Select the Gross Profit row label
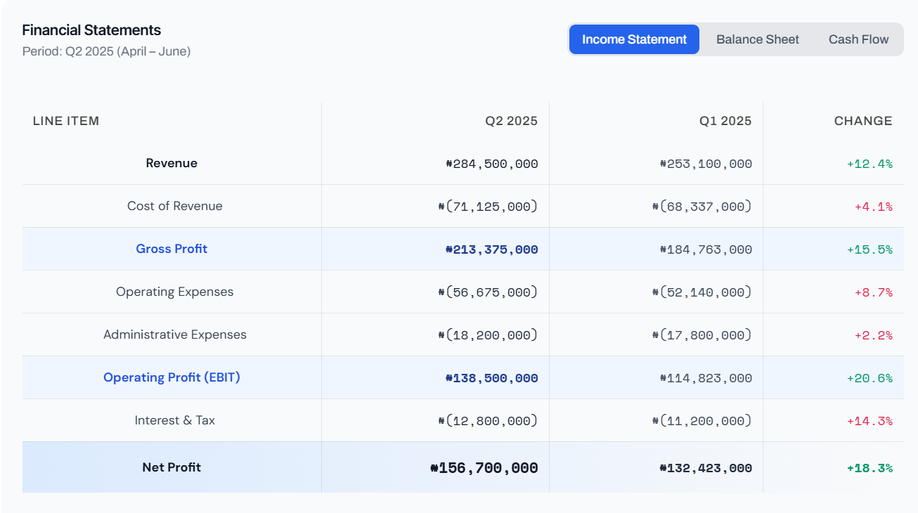The image size is (918, 513). pyautogui.click(x=172, y=249)
